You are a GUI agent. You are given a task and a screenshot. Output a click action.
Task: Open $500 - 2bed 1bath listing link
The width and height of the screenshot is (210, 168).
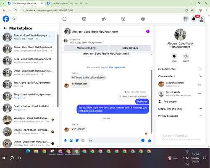(86, 42)
